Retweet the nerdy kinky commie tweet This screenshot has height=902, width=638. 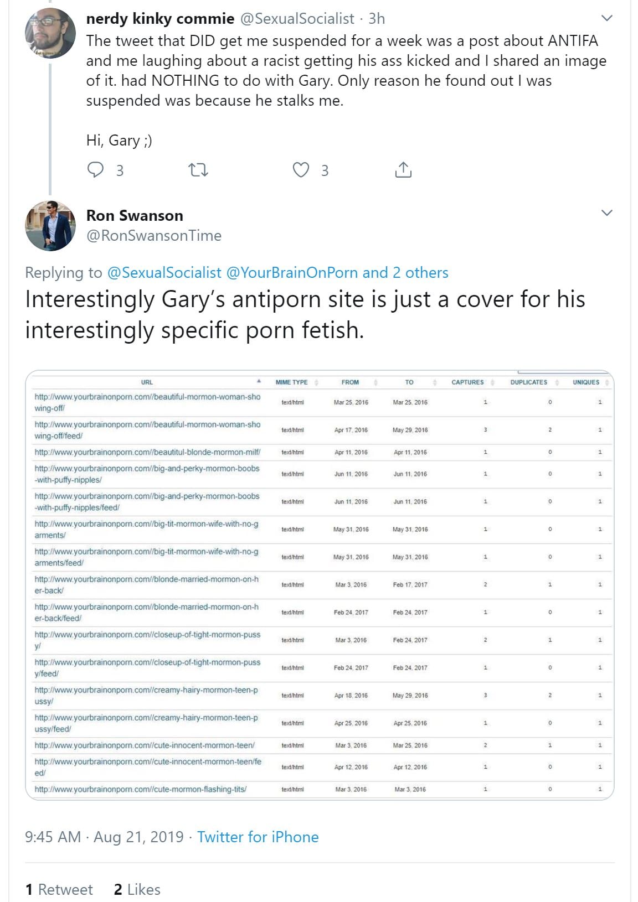198,170
